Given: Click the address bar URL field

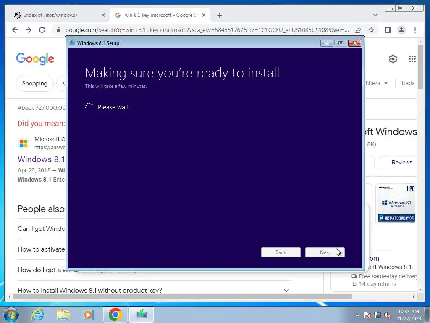Looking at the screenshot, I should [x=207, y=30].
